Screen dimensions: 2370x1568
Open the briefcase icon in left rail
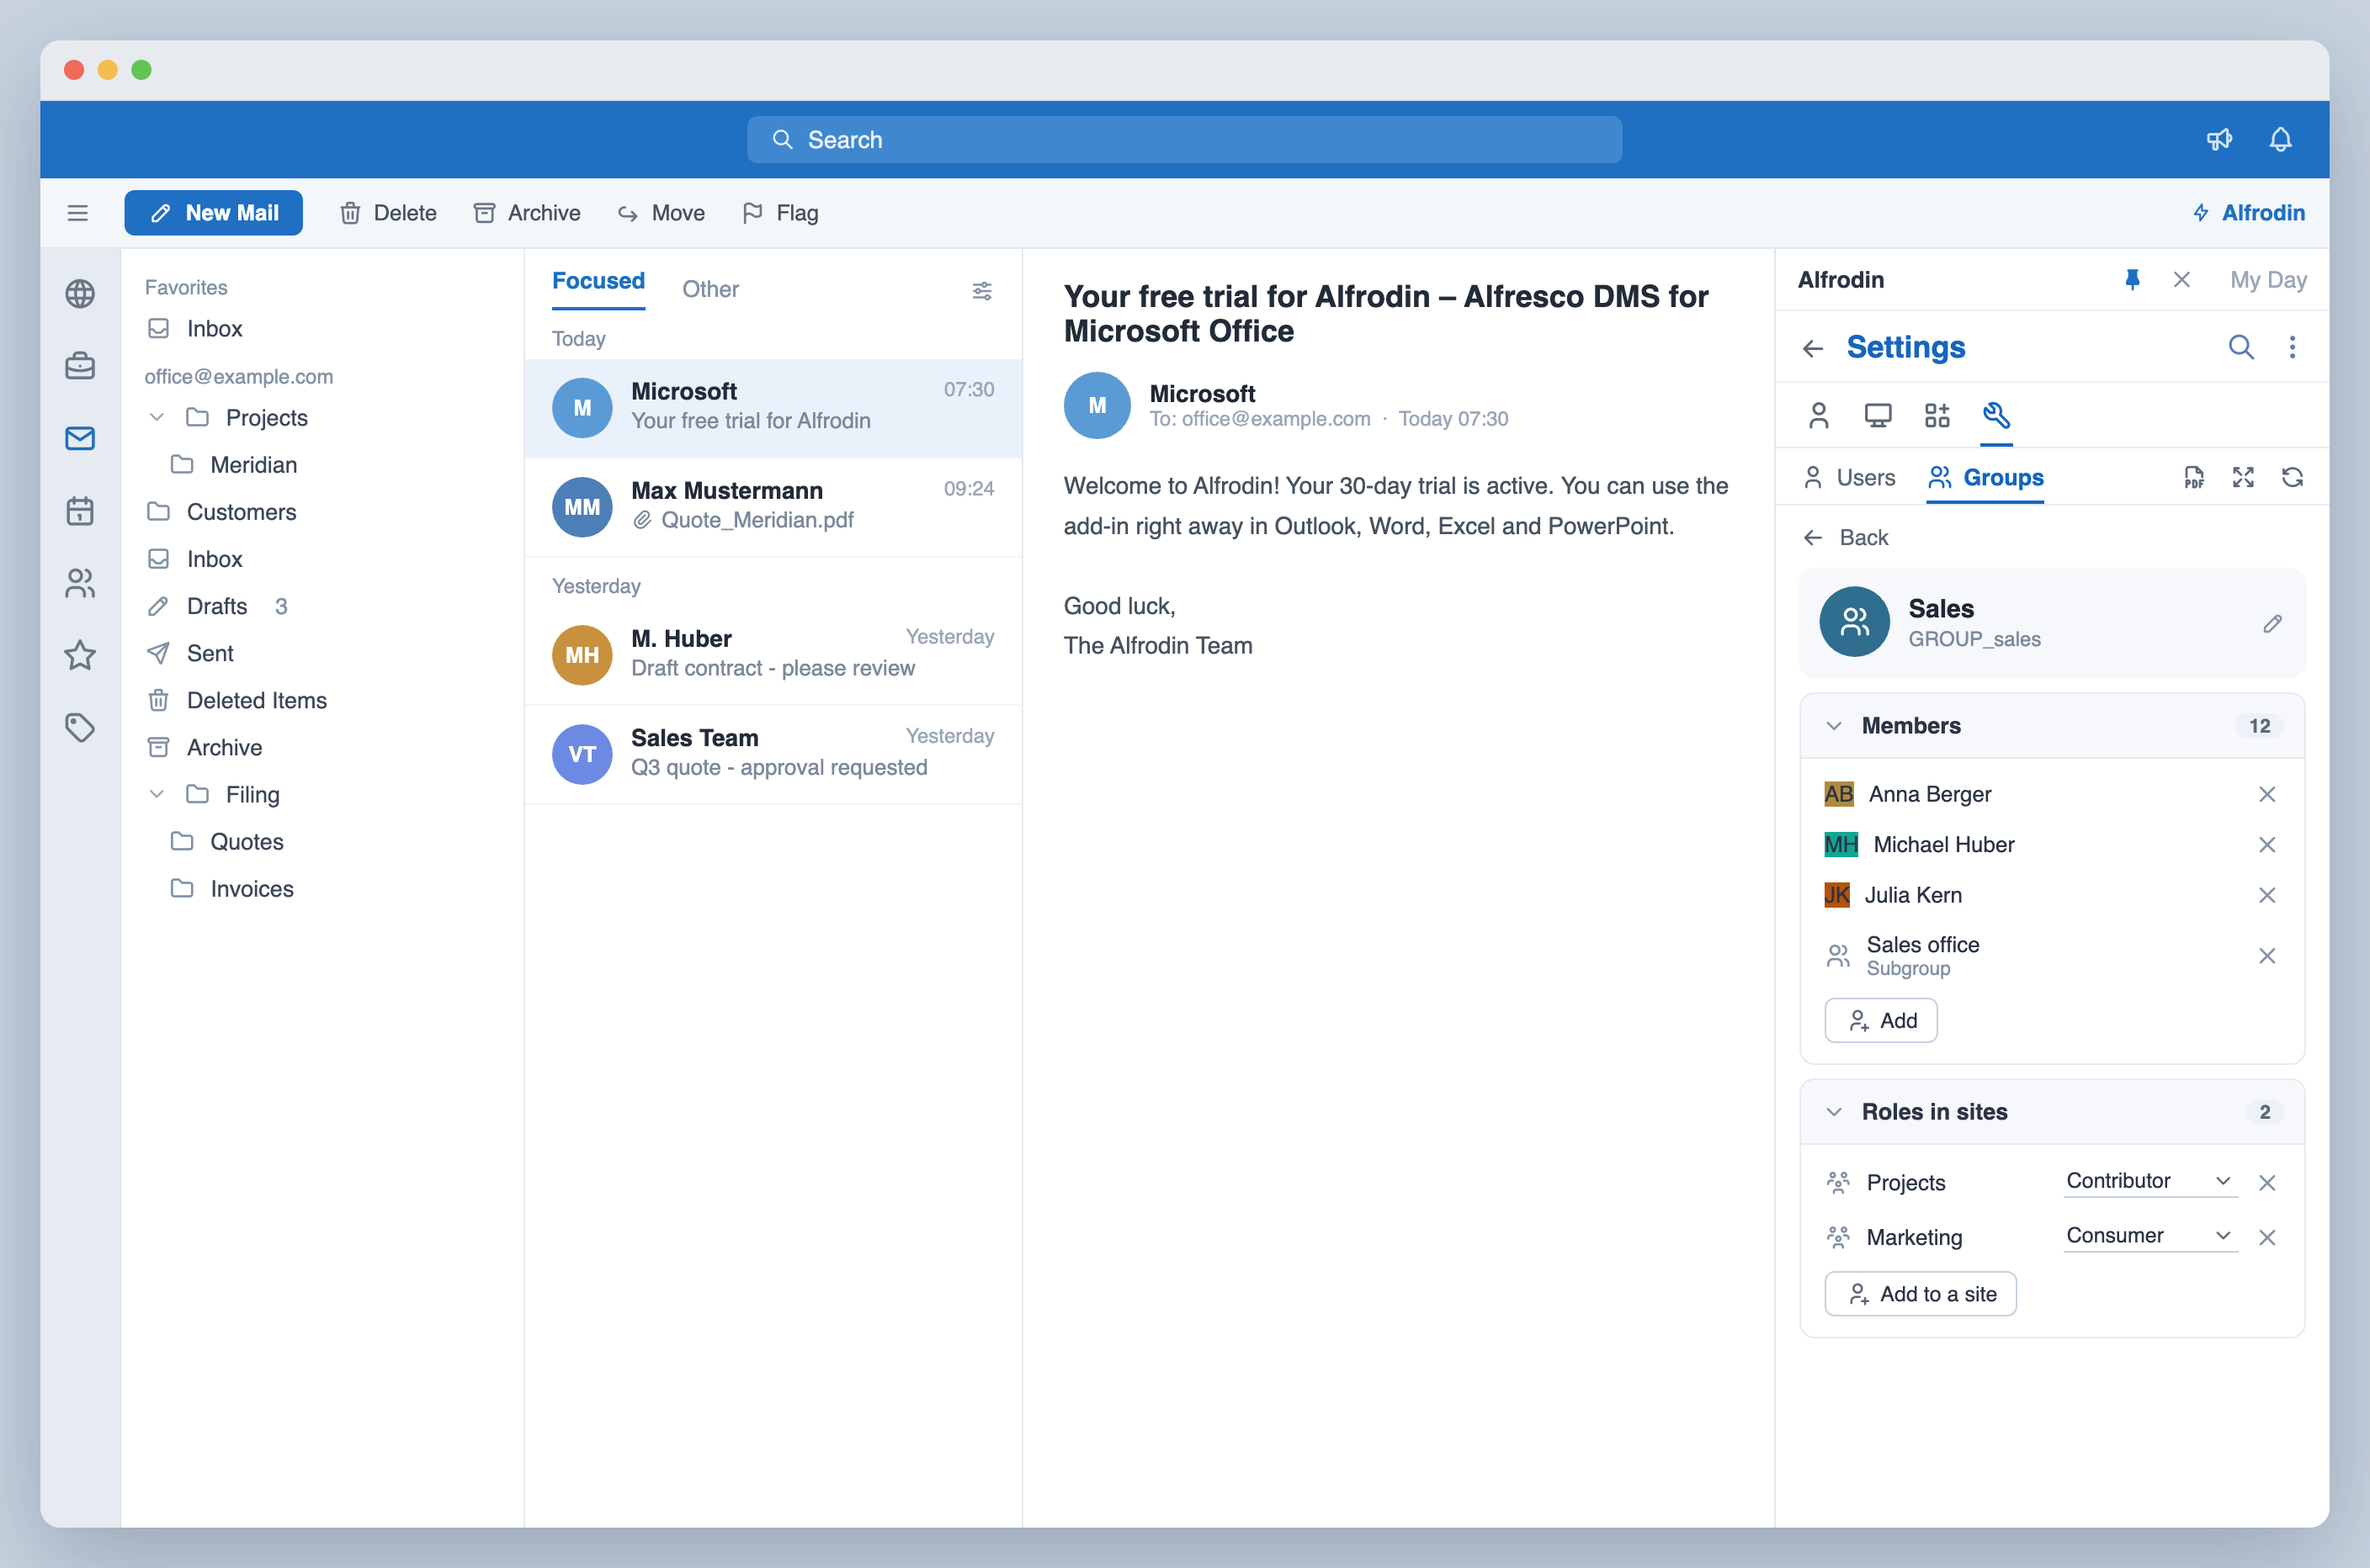click(80, 366)
